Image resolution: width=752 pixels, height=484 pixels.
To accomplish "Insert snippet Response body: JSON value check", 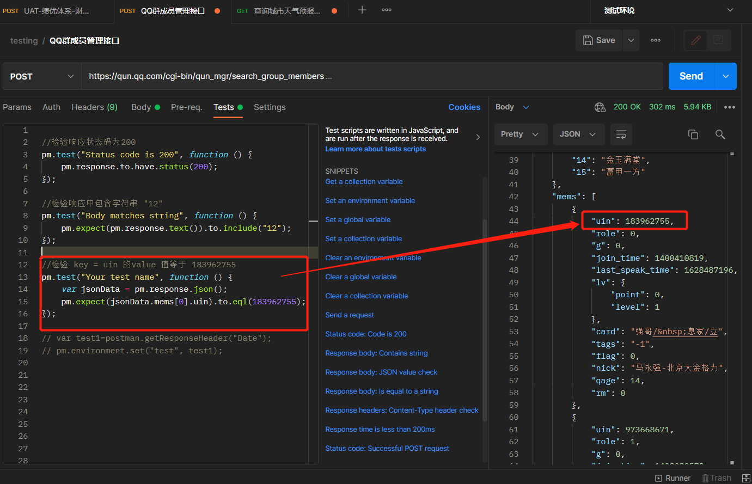I will (x=381, y=372).
